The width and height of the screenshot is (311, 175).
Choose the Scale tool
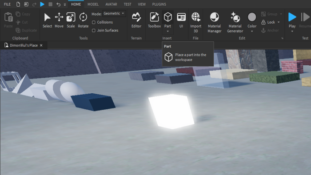point(71,20)
